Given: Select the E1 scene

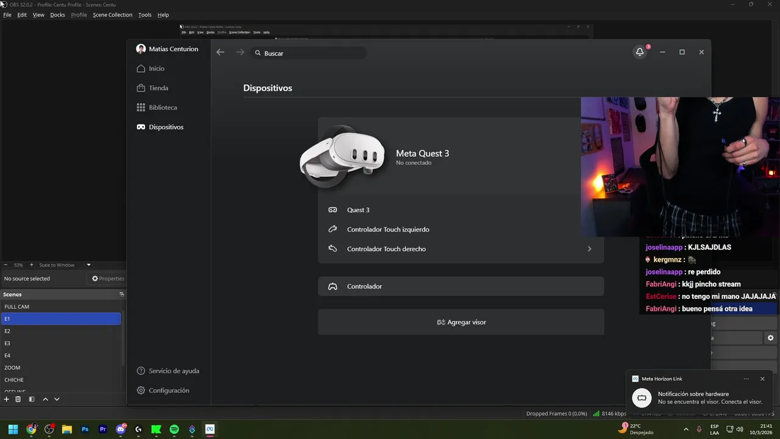Looking at the screenshot, I should (61, 319).
